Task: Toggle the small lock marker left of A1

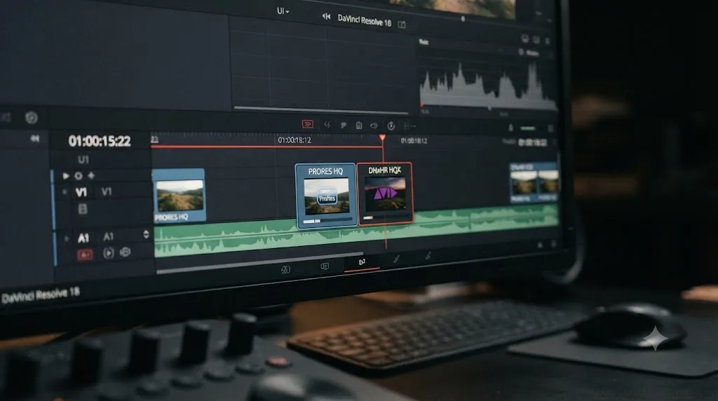Action: point(67,238)
